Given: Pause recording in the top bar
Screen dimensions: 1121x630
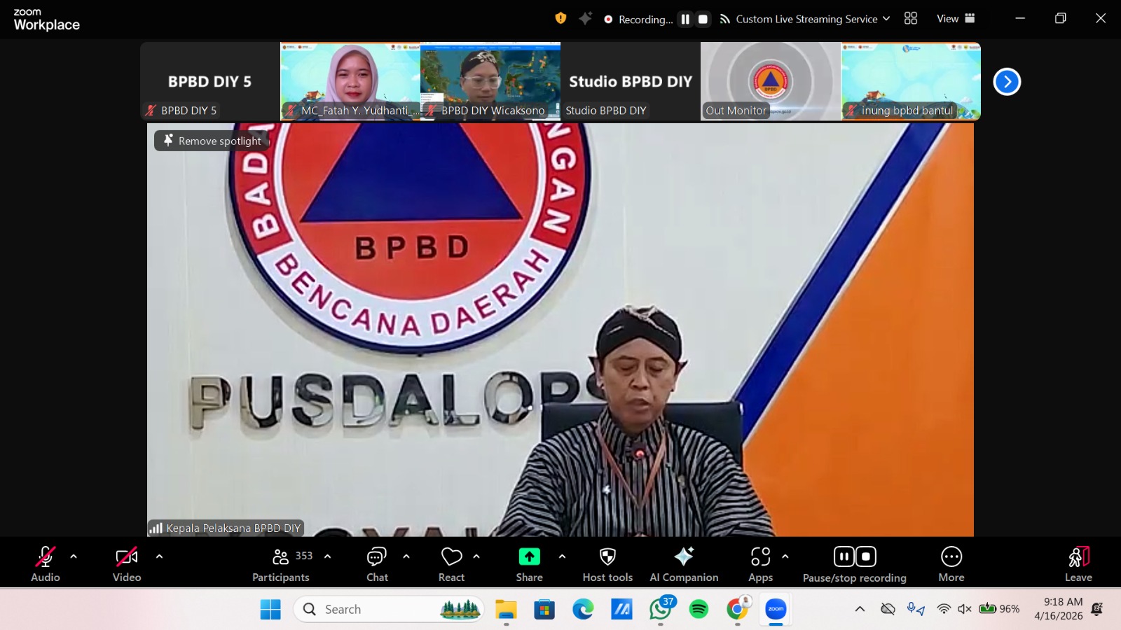Looking at the screenshot, I should 685,20.
